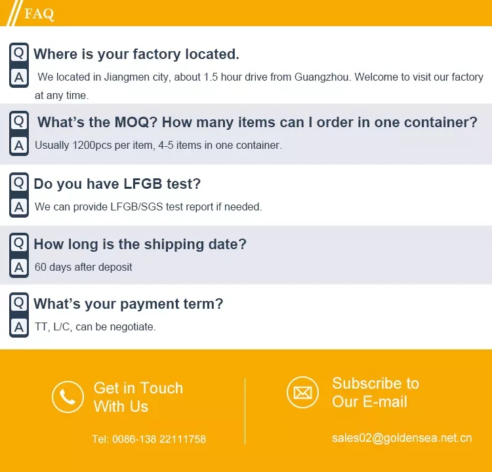Click the Q icon beside shipping date question
Image resolution: width=492 pixels, height=472 pixels.
click(19, 243)
